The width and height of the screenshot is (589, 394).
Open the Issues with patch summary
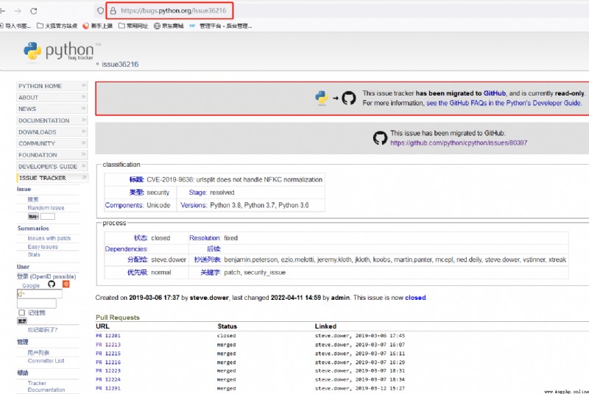pos(49,238)
